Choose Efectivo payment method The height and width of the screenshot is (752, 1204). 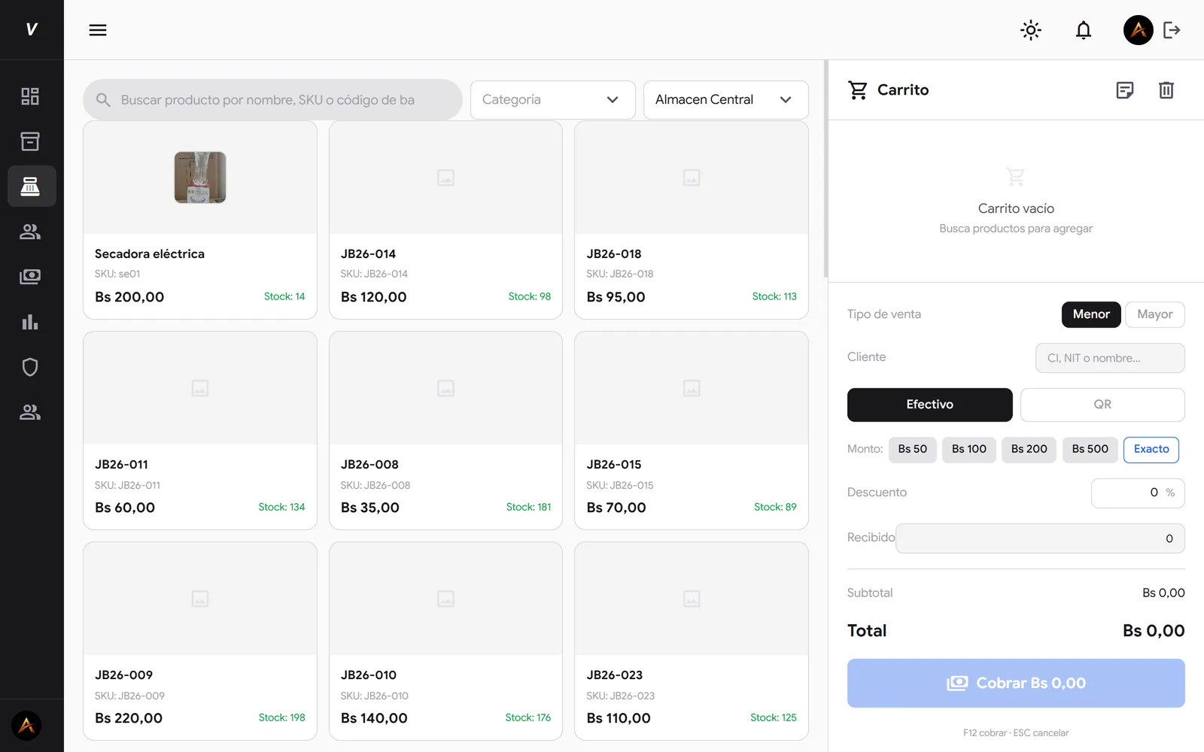coord(929,405)
